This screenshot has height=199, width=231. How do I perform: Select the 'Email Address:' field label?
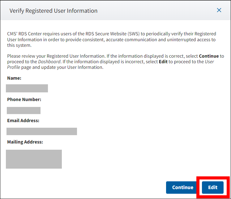(x=23, y=120)
